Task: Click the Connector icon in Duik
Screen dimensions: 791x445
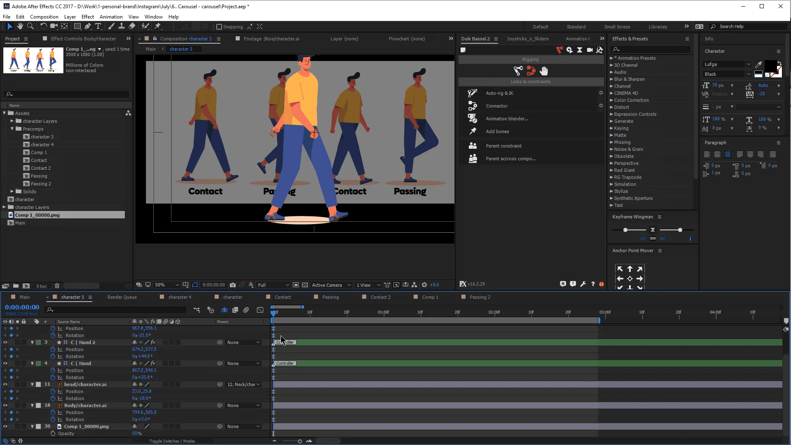Action: pos(473,106)
